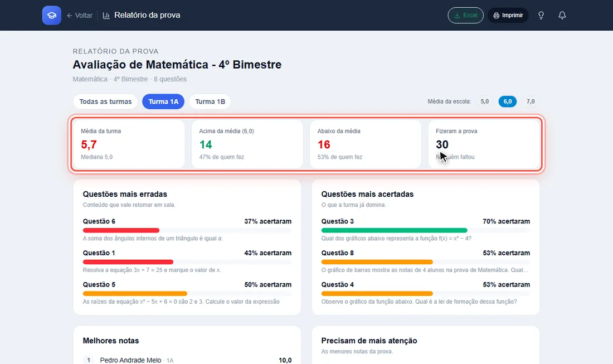Click the 'Observe o gráfico da função' text
The width and height of the screenshot is (613, 364).
click(x=419, y=302)
